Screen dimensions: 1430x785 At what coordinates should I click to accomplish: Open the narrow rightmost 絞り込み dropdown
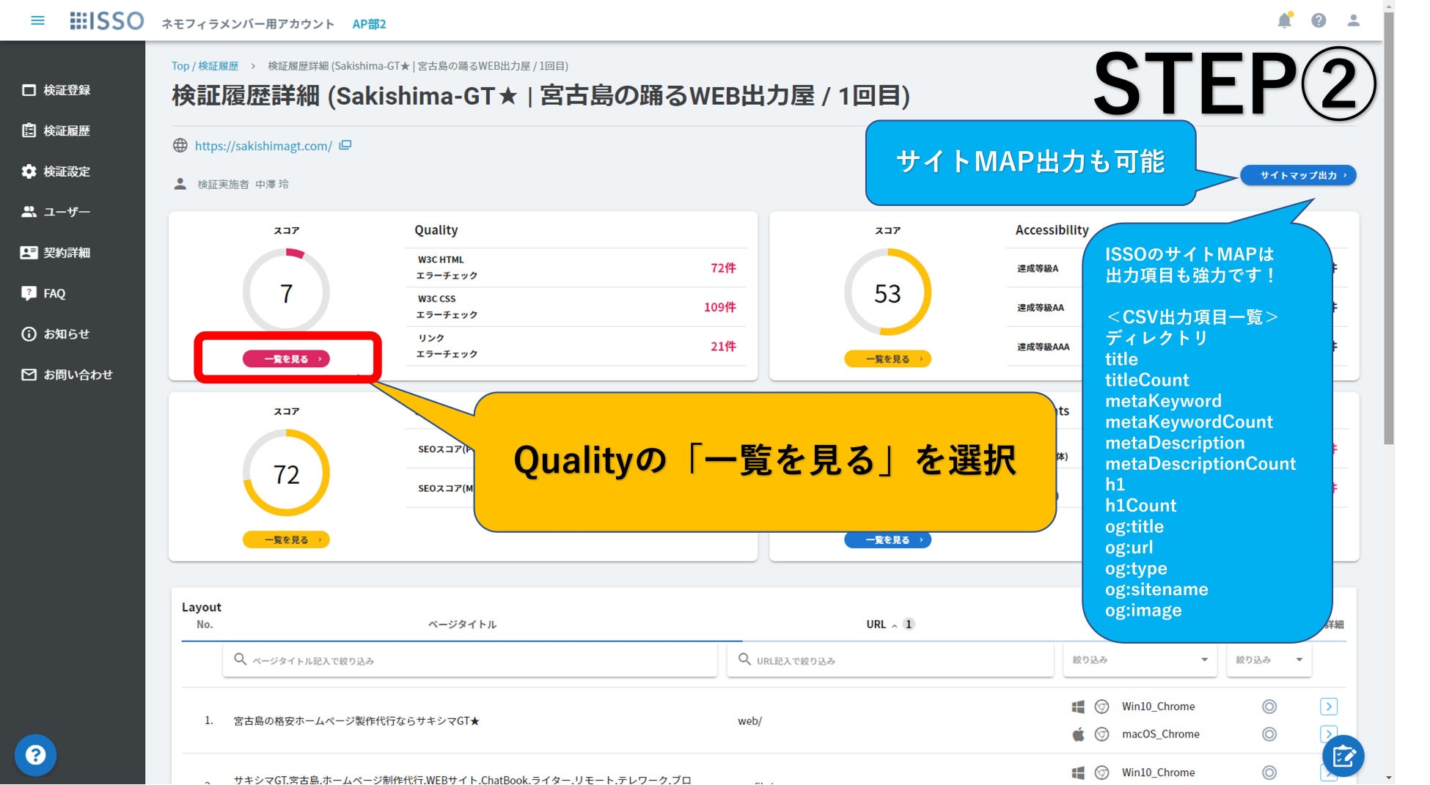pos(1269,660)
